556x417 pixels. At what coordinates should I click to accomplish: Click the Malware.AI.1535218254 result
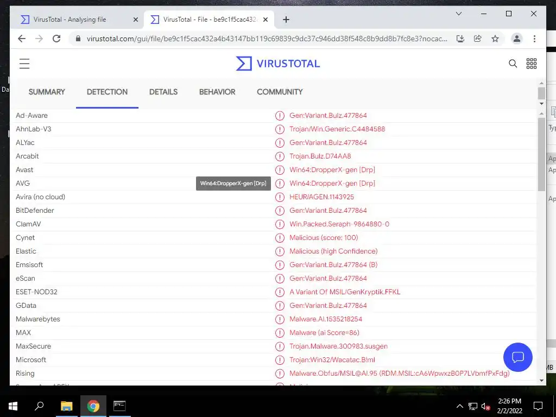click(x=326, y=319)
